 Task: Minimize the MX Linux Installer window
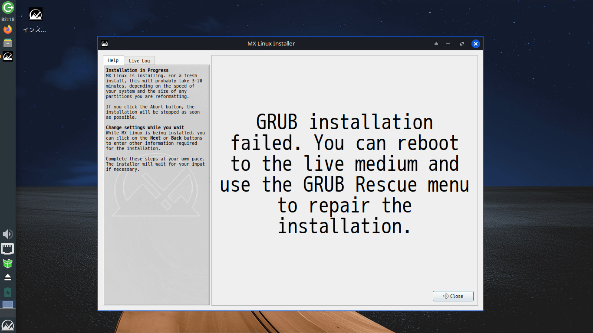(448, 44)
